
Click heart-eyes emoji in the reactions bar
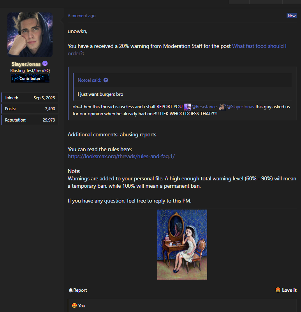click(x=74, y=305)
